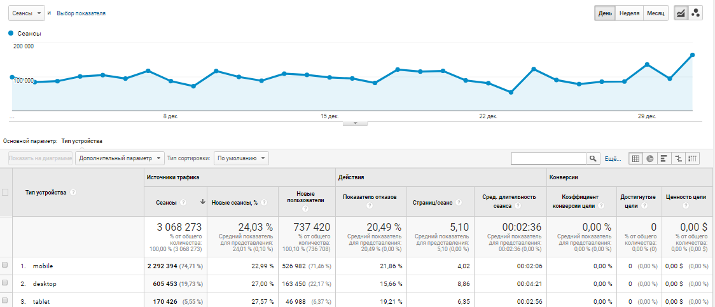Check the mobile row checkbox

[5, 265]
